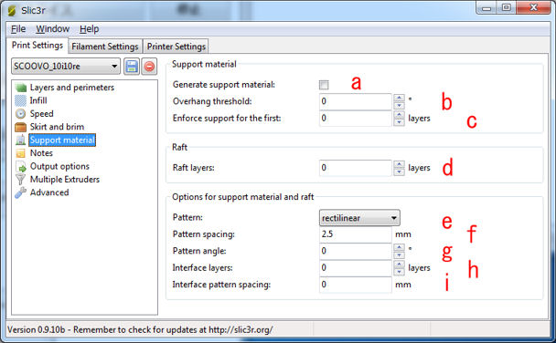This screenshot has height=343, width=556.
Task: Click the Raft layers input field
Action: coord(356,168)
